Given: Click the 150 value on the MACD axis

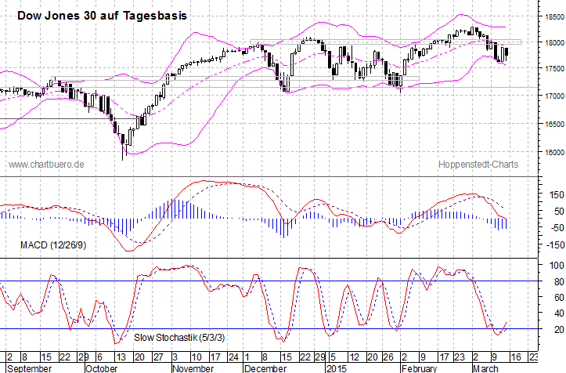Looking at the screenshot, I should 557,195.
